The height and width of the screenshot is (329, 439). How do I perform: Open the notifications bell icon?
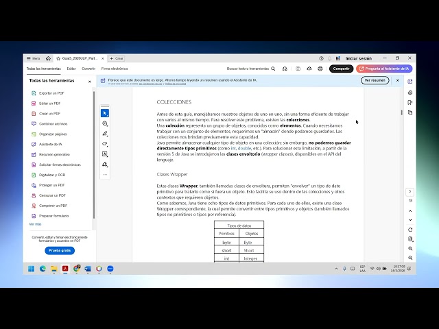[x=329, y=58]
